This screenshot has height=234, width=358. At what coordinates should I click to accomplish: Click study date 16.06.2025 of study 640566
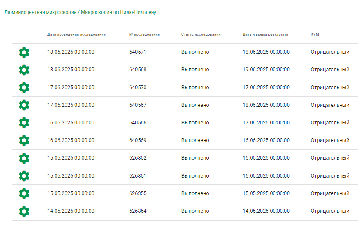pos(71,123)
